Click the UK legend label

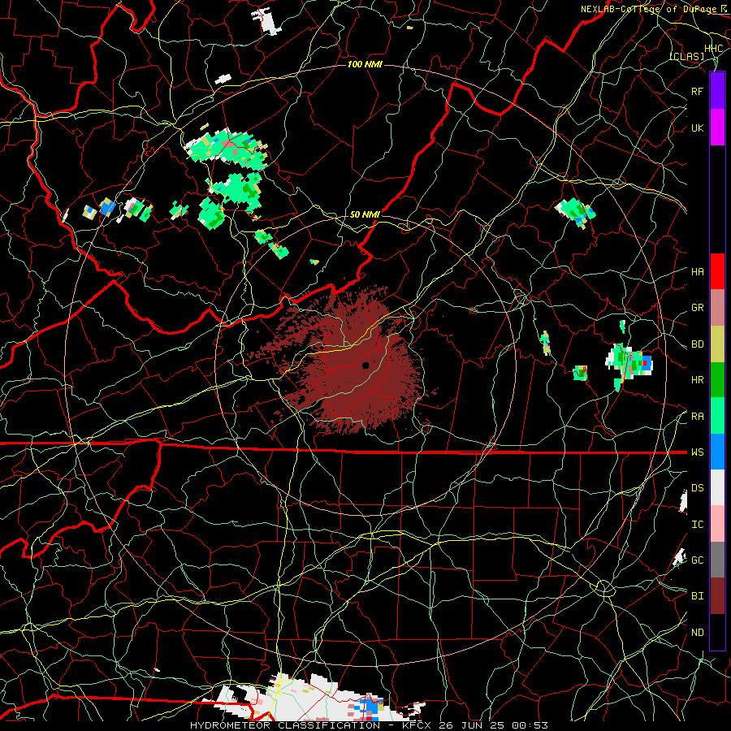coord(697,128)
